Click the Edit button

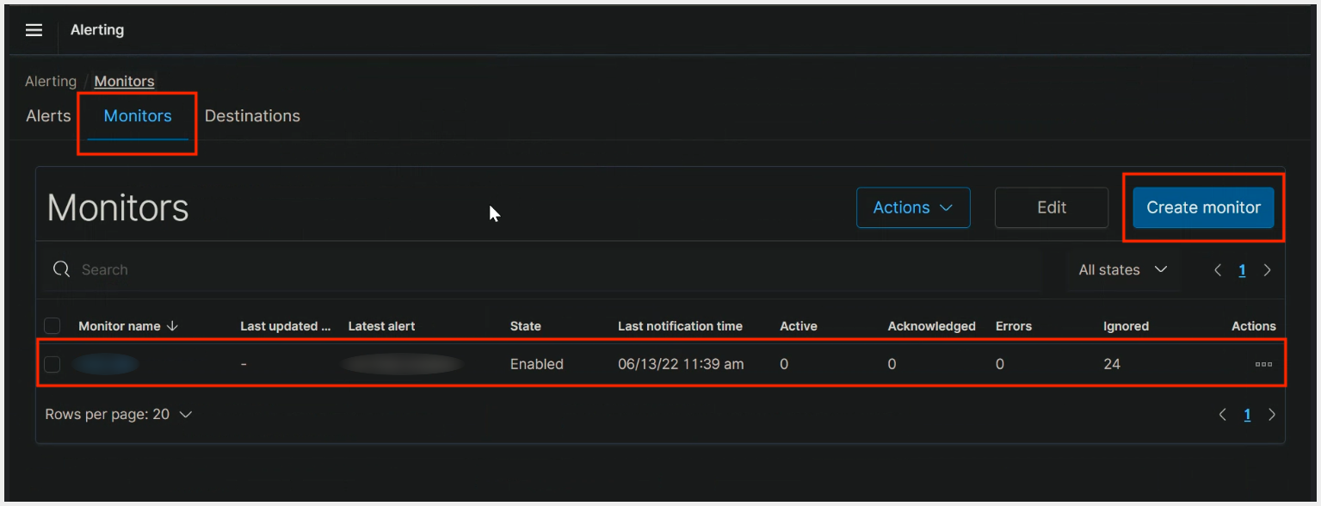[x=1051, y=207]
